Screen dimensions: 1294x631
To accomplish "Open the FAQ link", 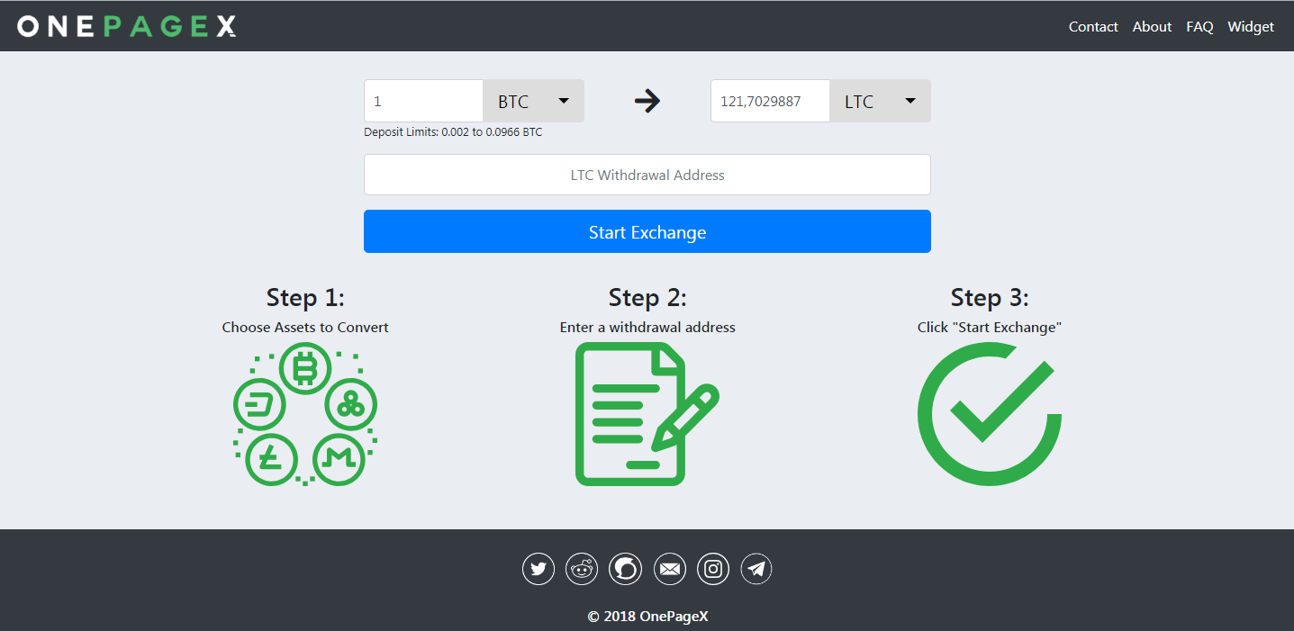I will pos(1199,27).
